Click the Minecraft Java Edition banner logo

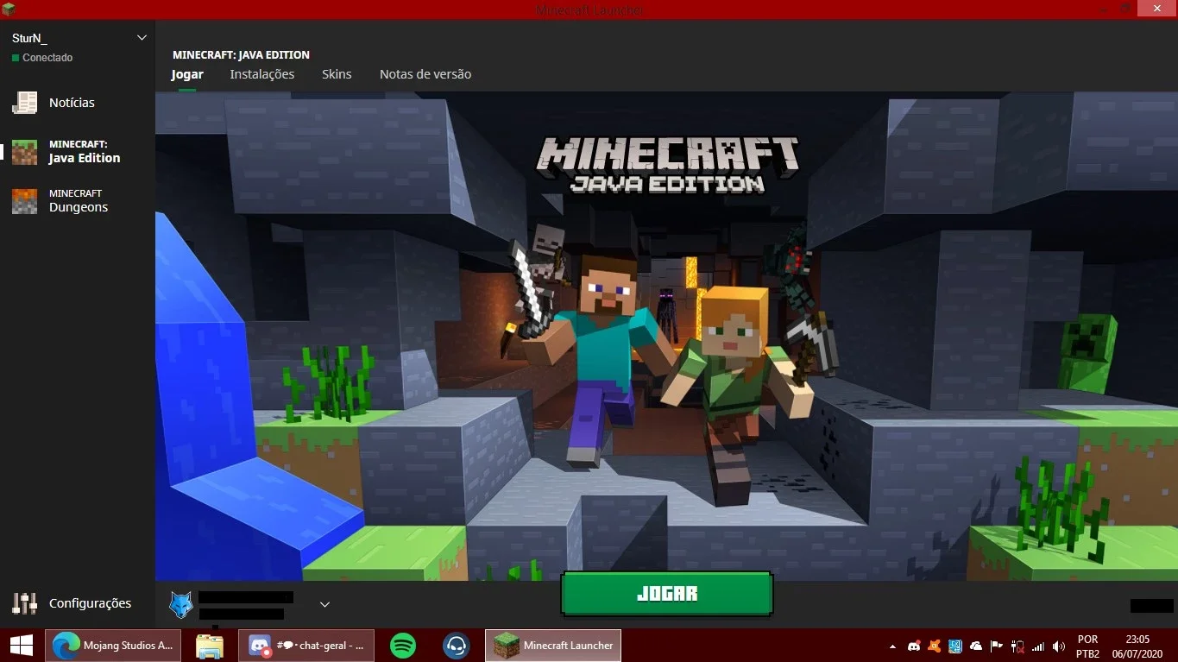(x=667, y=164)
